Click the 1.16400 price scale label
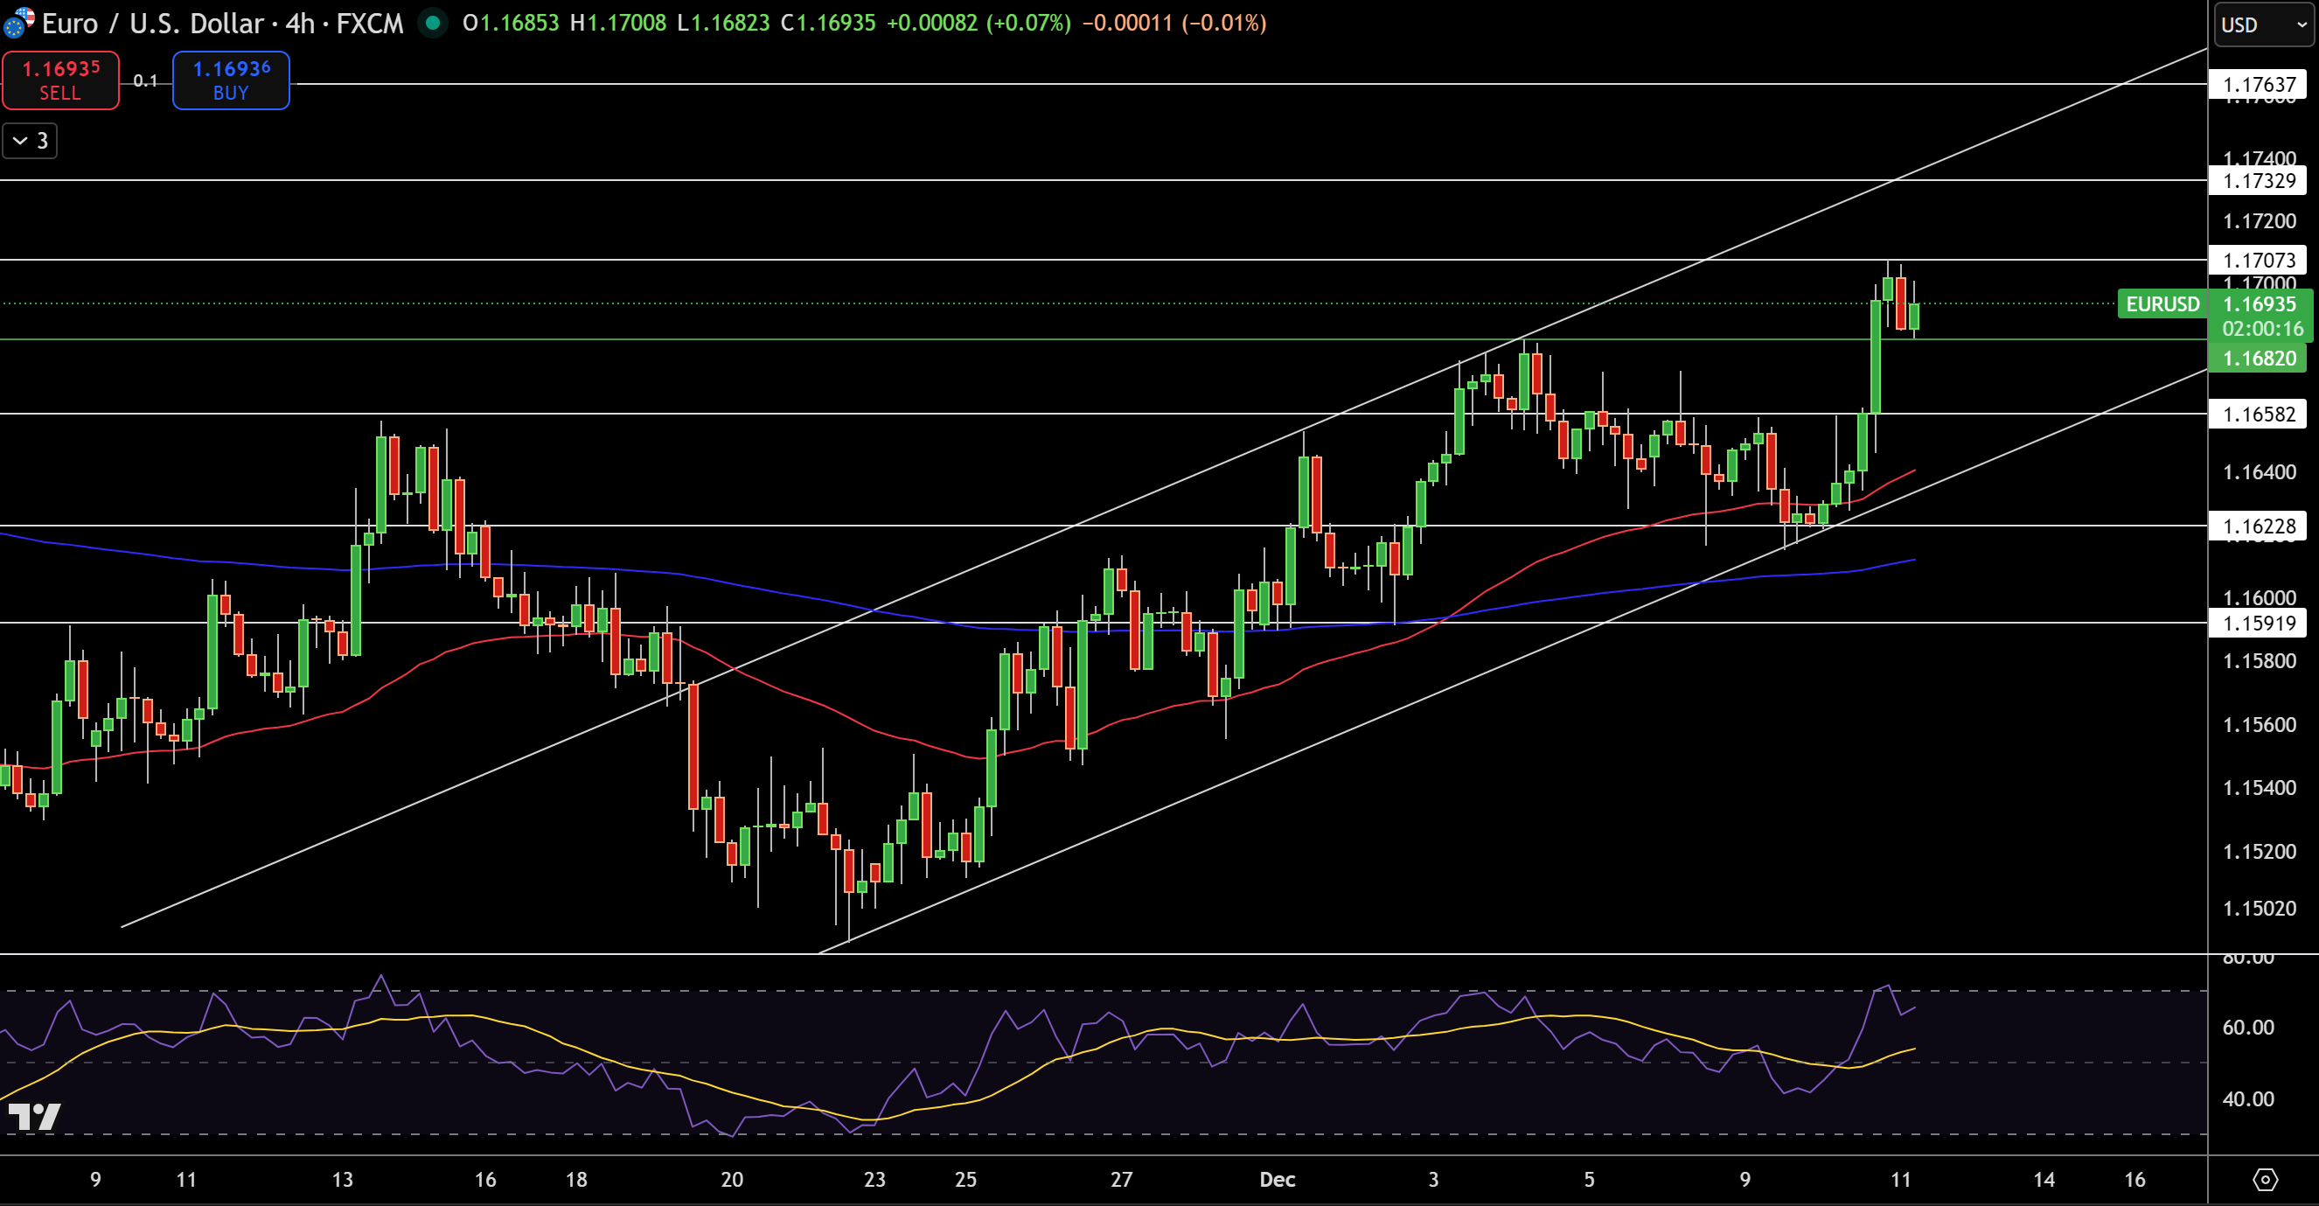Image resolution: width=2319 pixels, height=1206 pixels. click(2259, 472)
